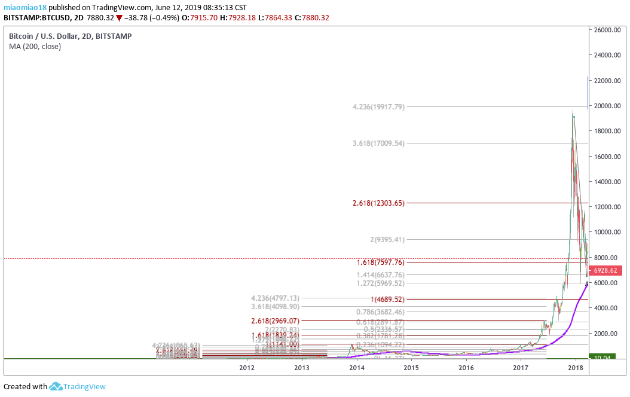Select the red 1(4689.52) Fibonacci label

pyautogui.click(x=387, y=300)
